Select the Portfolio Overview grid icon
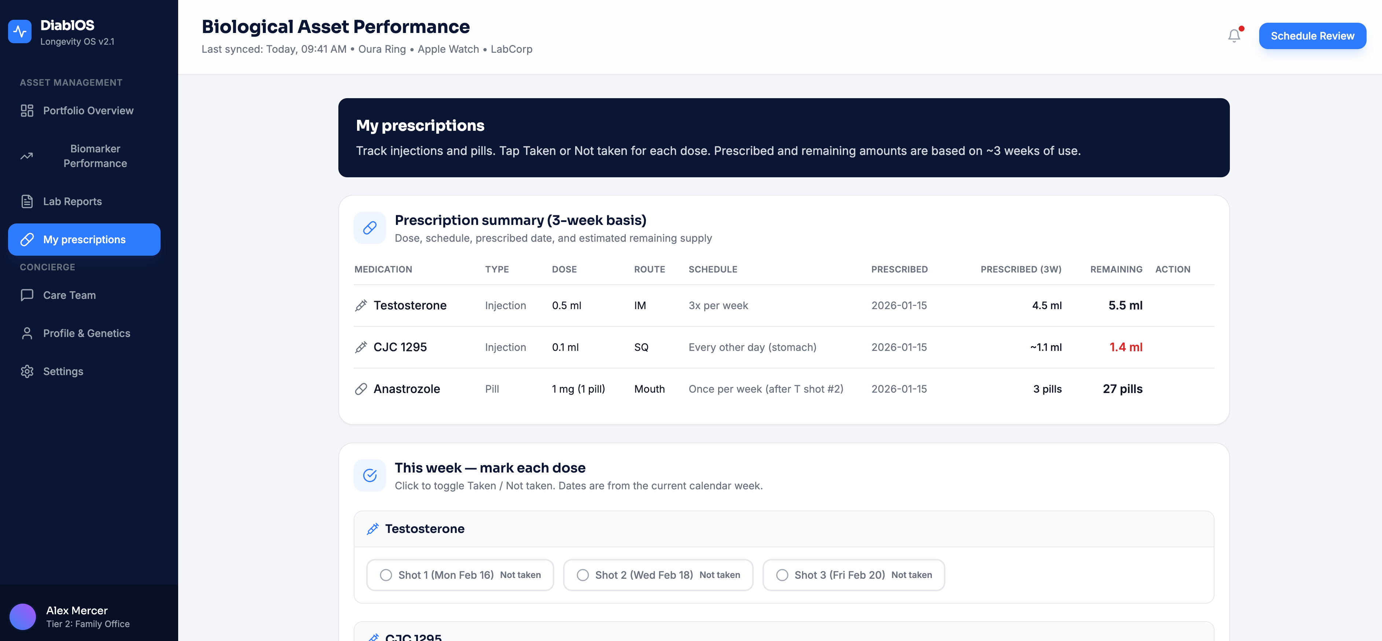The width and height of the screenshot is (1382, 641). (x=27, y=110)
